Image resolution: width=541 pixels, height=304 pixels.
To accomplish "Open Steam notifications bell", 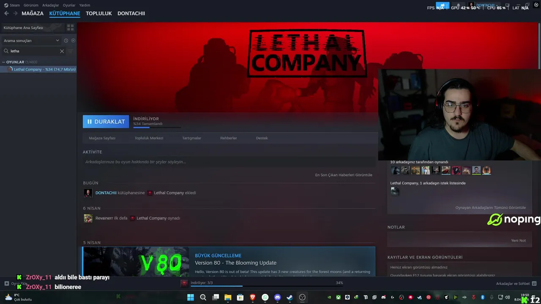I will pyautogui.click(x=458, y=5).
